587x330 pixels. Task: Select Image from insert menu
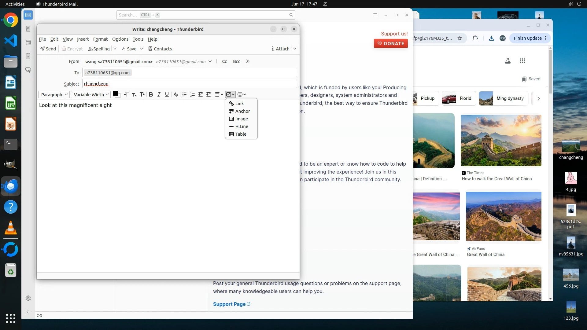pyautogui.click(x=241, y=119)
